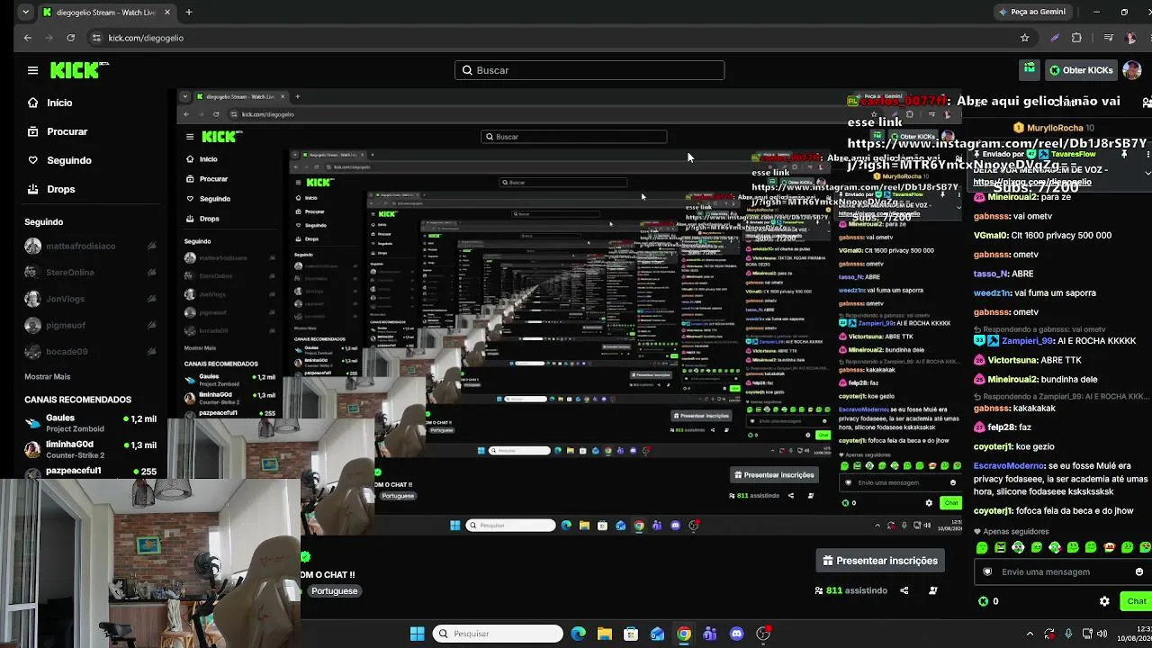Click the Envie uma mensagem chat input
Viewport: 1152px width, 648px height.
[1061, 571]
